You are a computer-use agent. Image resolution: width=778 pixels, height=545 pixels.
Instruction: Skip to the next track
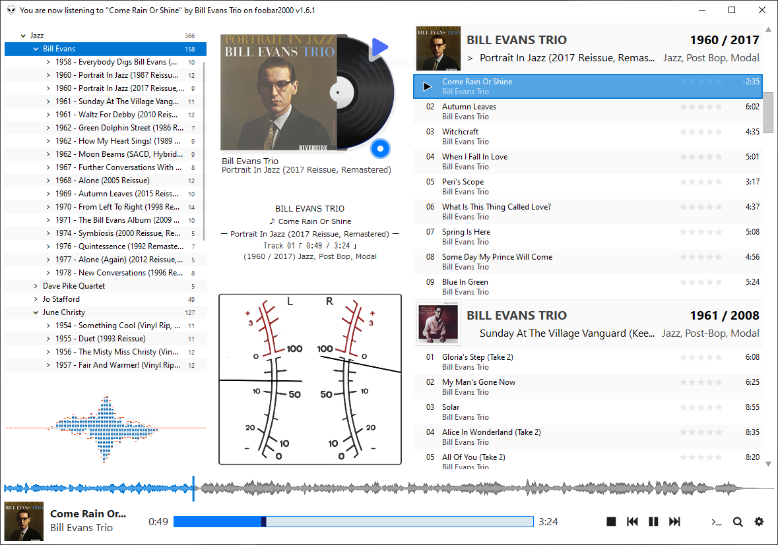(x=675, y=521)
